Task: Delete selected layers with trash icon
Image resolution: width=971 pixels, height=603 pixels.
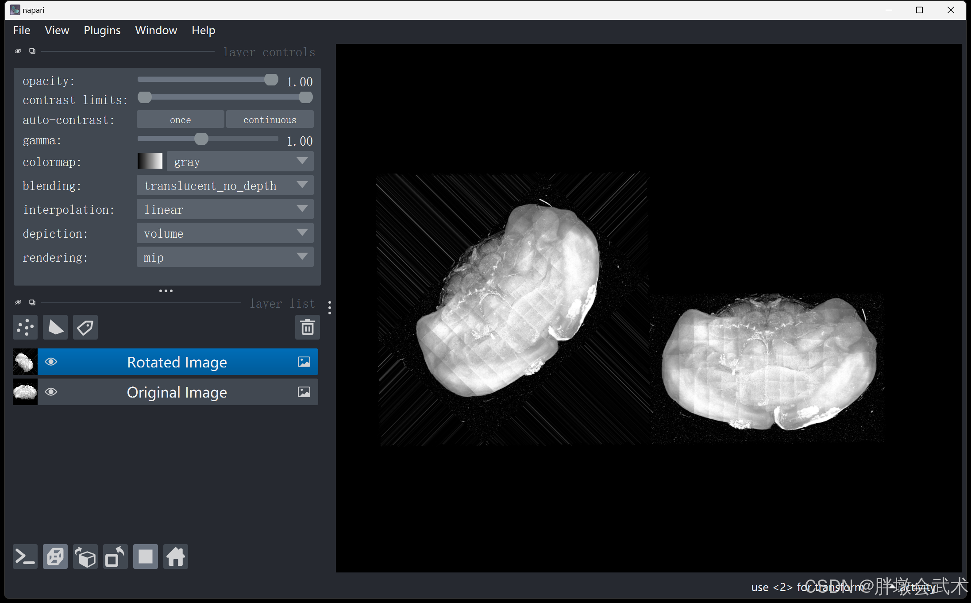Action: 307,328
